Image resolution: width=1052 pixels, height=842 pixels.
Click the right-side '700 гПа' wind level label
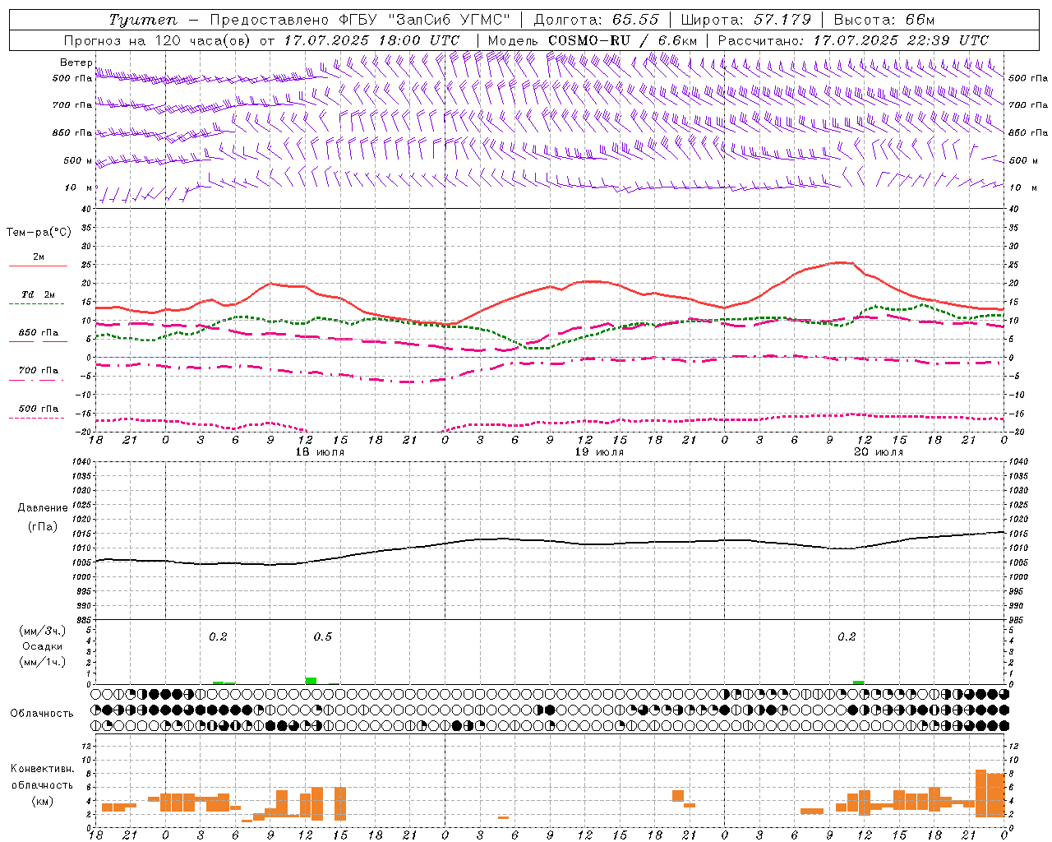tap(1028, 105)
